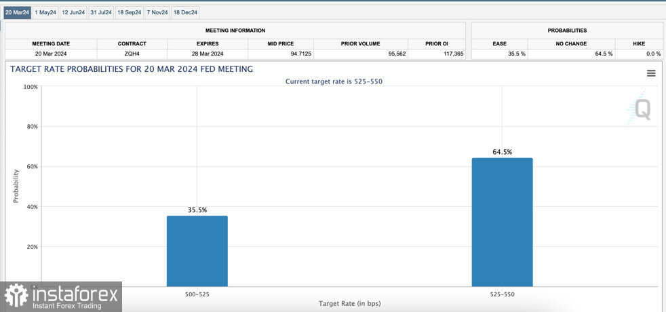666x312 pixels.
Task: Click the 28 Mar 2024 expiry cell
Action: tap(208, 54)
